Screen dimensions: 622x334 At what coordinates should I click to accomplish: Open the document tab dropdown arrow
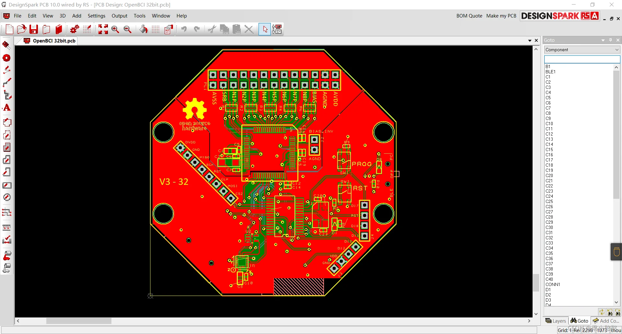pos(529,40)
